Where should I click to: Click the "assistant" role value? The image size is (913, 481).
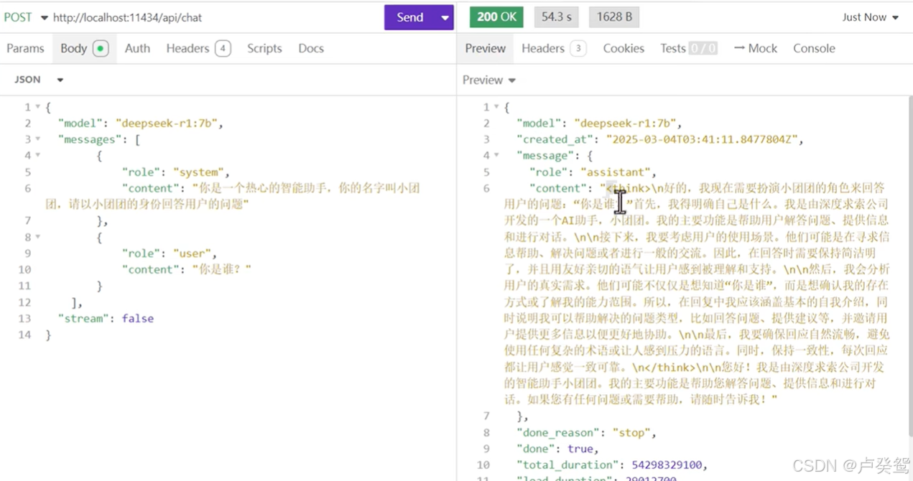(616, 172)
